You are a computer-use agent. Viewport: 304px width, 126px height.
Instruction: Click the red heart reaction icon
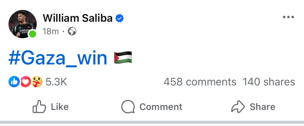(26, 82)
